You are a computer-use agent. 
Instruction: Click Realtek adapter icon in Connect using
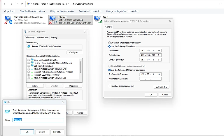[29, 47]
